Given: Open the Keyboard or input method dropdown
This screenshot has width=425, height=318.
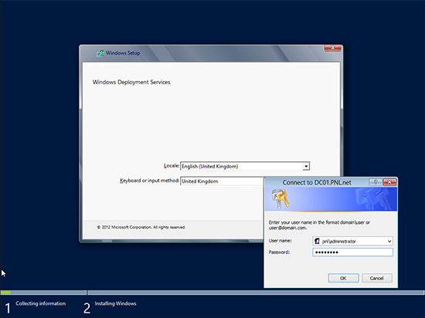Looking at the screenshot, I should [222, 181].
